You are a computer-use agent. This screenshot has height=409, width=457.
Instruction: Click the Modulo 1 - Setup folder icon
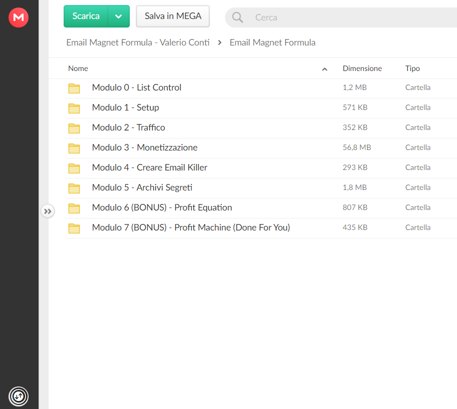pos(74,108)
